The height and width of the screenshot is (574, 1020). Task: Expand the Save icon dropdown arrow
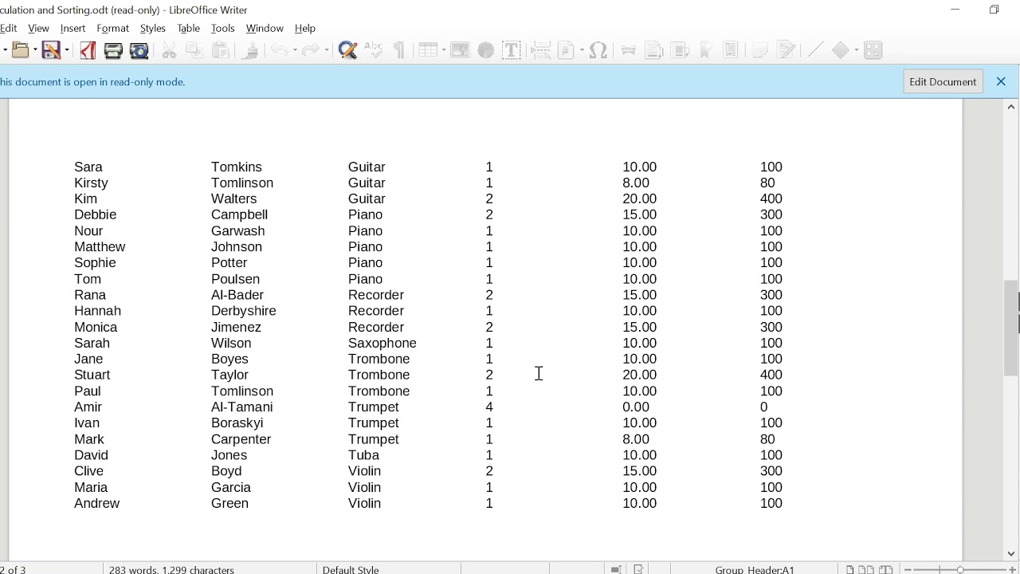point(66,50)
